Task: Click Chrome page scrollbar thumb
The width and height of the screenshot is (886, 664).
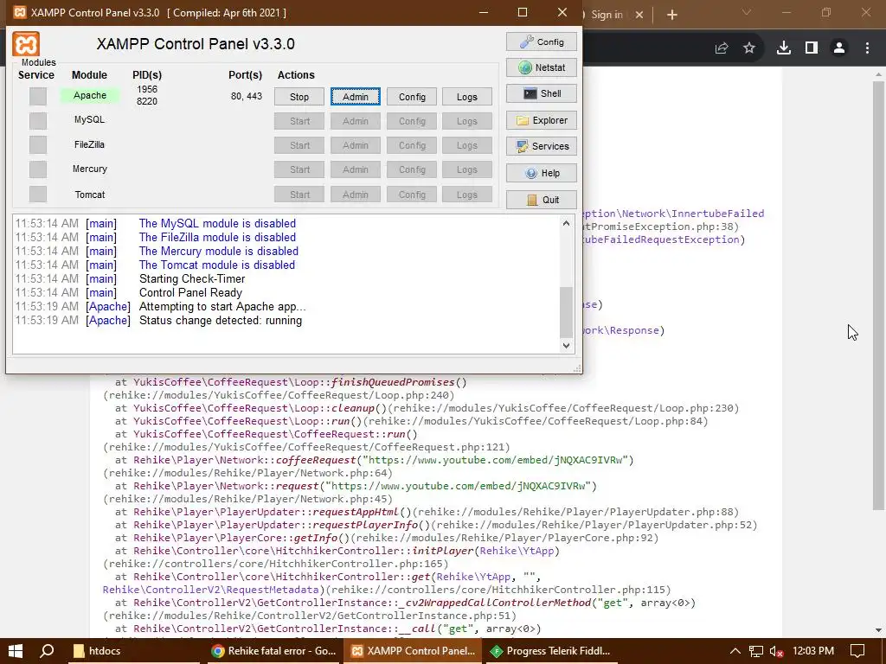Action: pyautogui.click(x=878, y=294)
